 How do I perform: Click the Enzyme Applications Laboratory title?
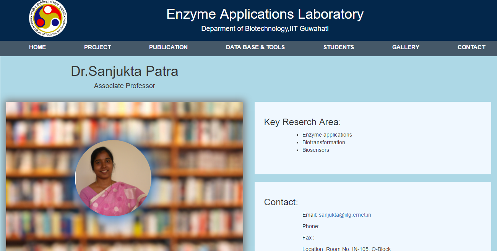coord(265,14)
